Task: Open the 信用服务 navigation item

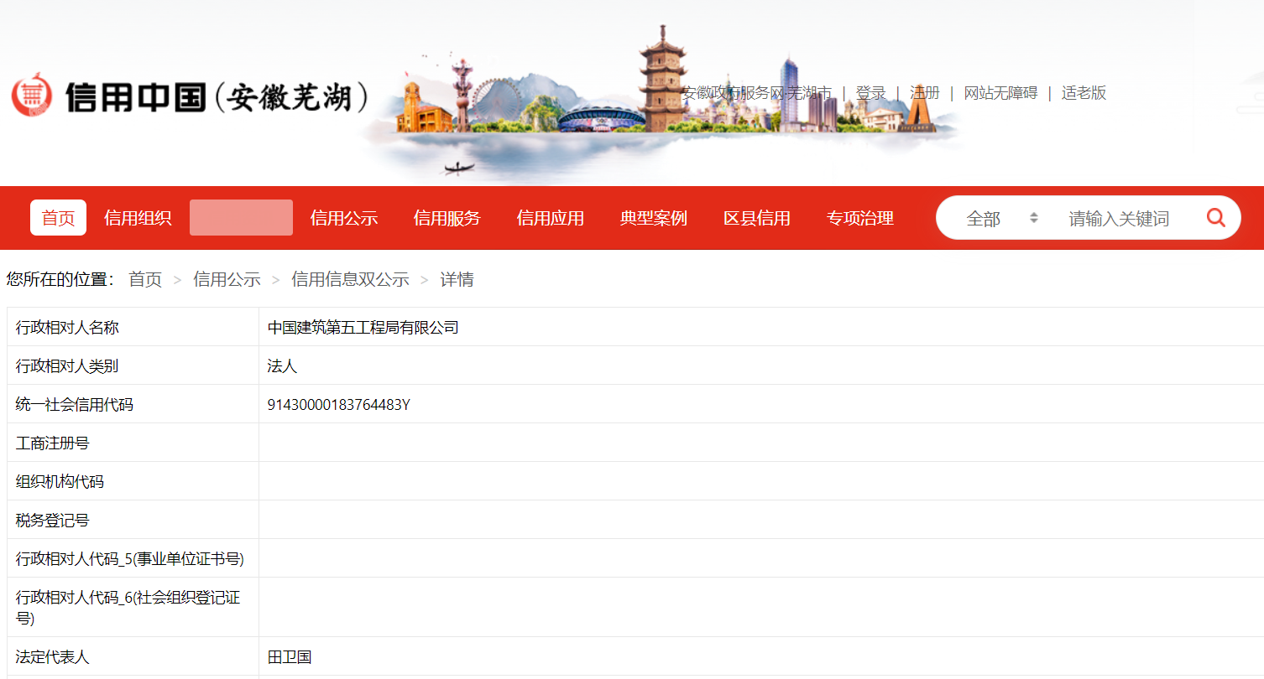Action: click(447, 218)
